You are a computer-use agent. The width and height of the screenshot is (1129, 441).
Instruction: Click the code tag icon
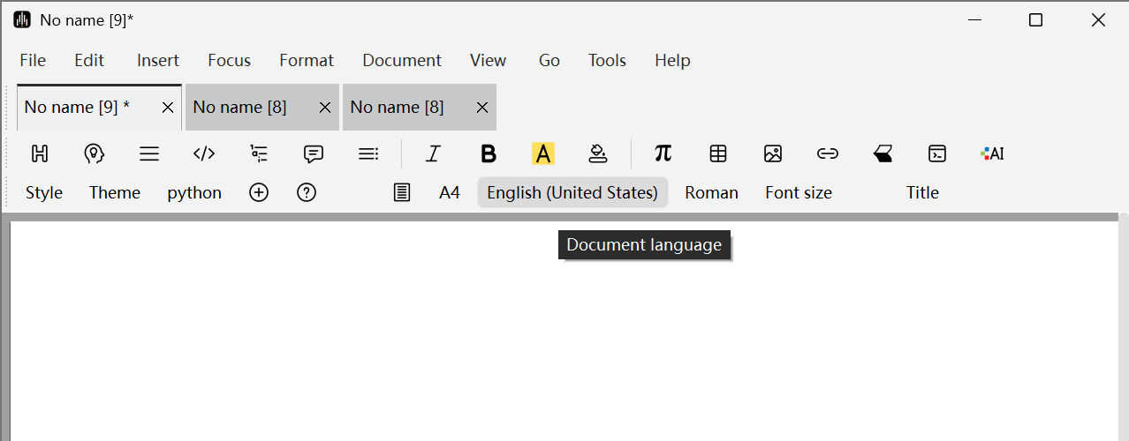[x=204, y=153]
